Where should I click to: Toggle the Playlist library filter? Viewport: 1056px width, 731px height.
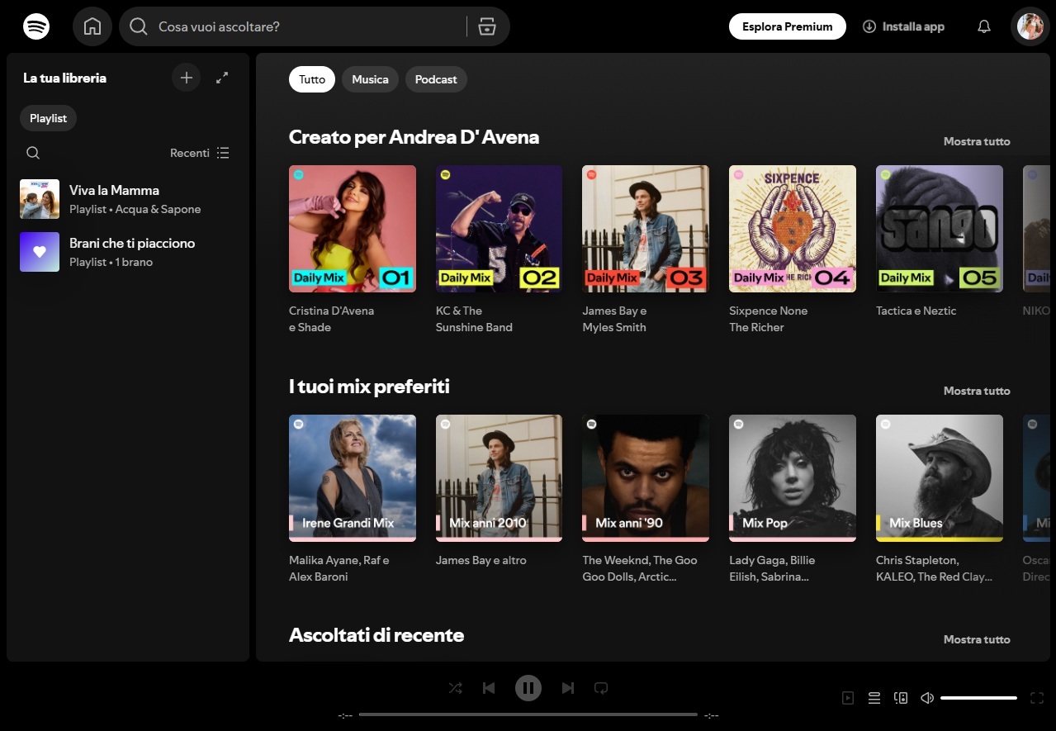tap(48, 118)
